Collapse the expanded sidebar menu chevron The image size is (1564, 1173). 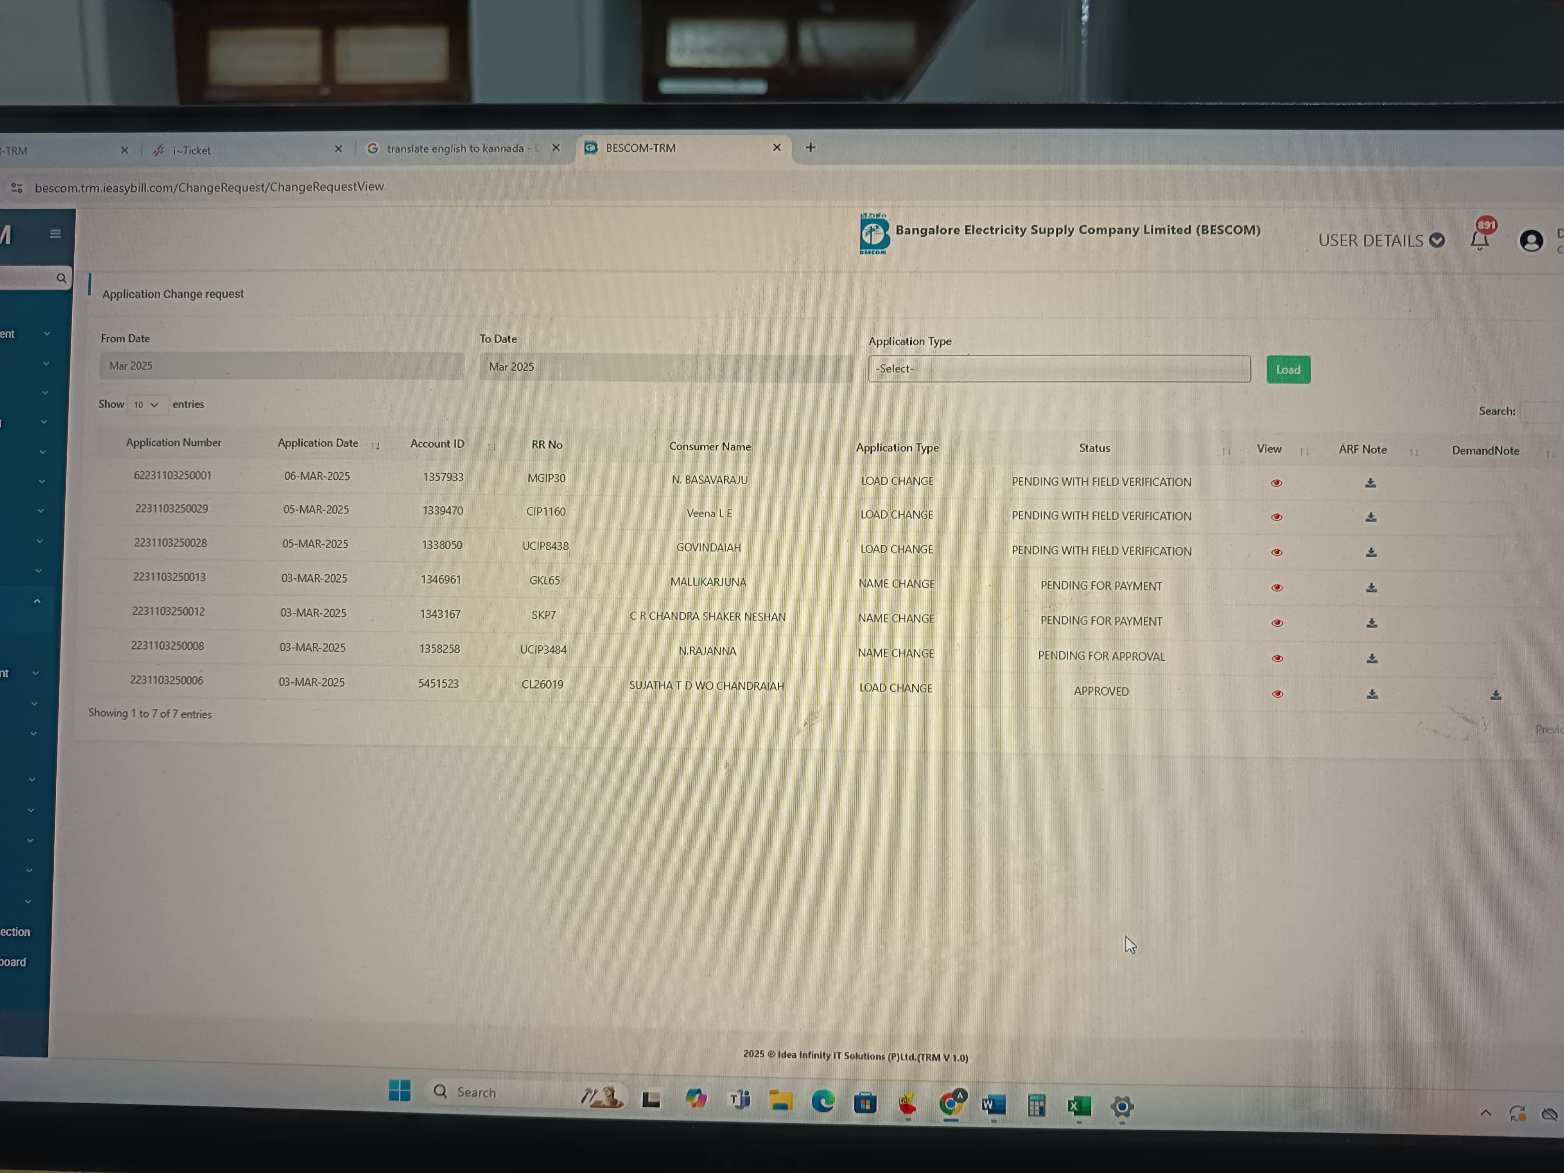click(x=37, y=601)
